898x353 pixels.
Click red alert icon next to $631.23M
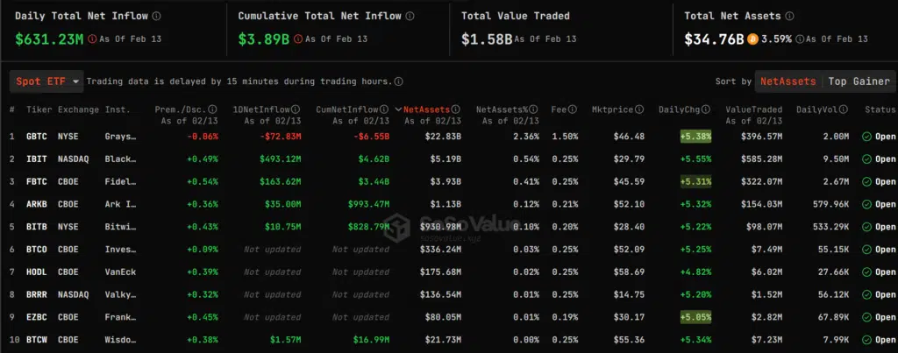click(93, 39)
